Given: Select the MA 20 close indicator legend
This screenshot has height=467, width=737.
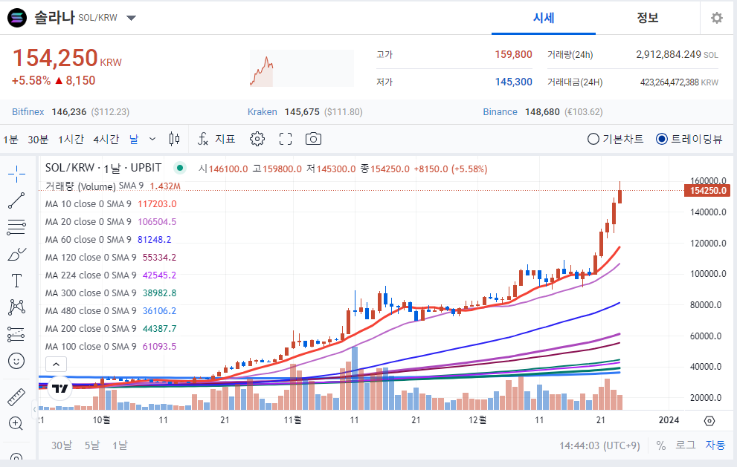Looking at the screenshot, I should [111, 221].
